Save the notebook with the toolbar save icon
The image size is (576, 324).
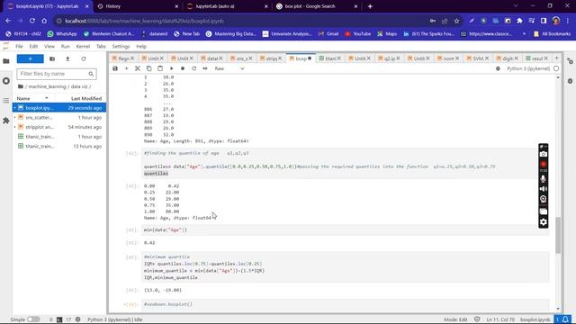[115, 68]
